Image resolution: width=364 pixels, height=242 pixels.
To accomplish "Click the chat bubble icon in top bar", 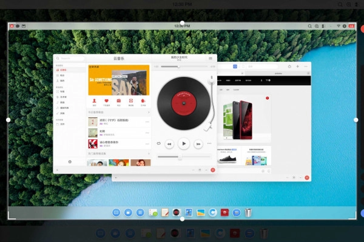I will point(18,26).
